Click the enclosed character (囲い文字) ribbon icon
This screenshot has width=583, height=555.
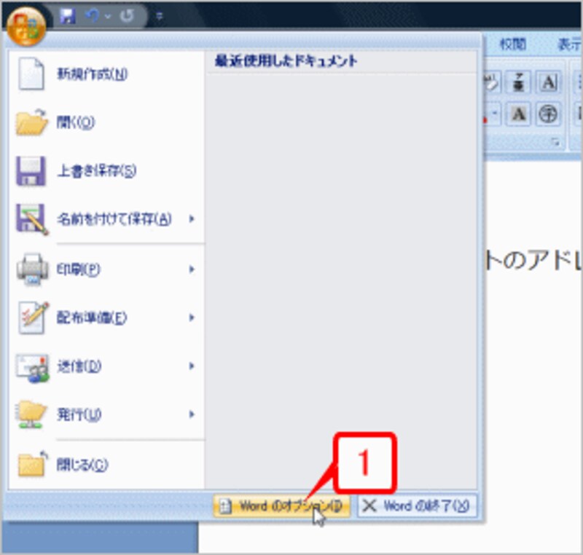[549, 114]
